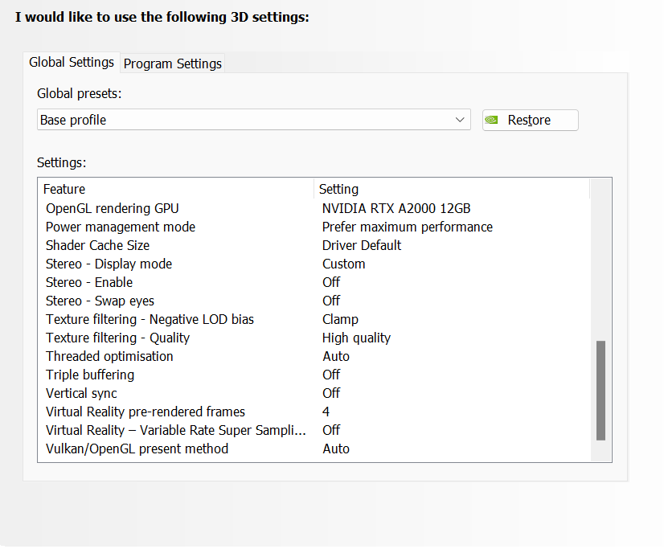The image size is (664, 553).
Task: Select the Global Settings tab
Action: click(x=72, y=62)
